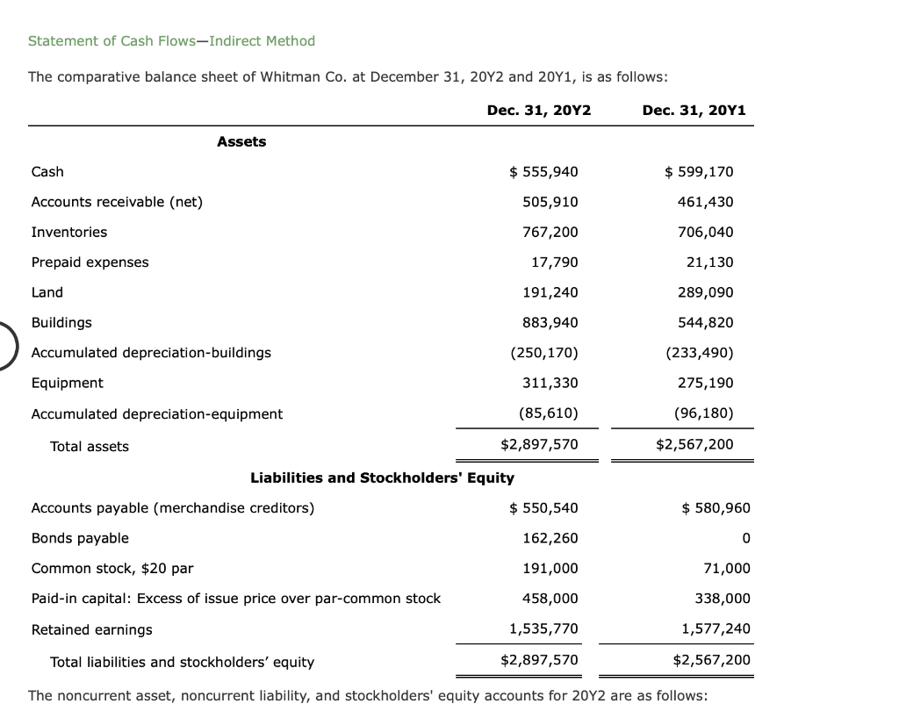
Task: Click the 'Land' row label
Action: tap(47, 292)
